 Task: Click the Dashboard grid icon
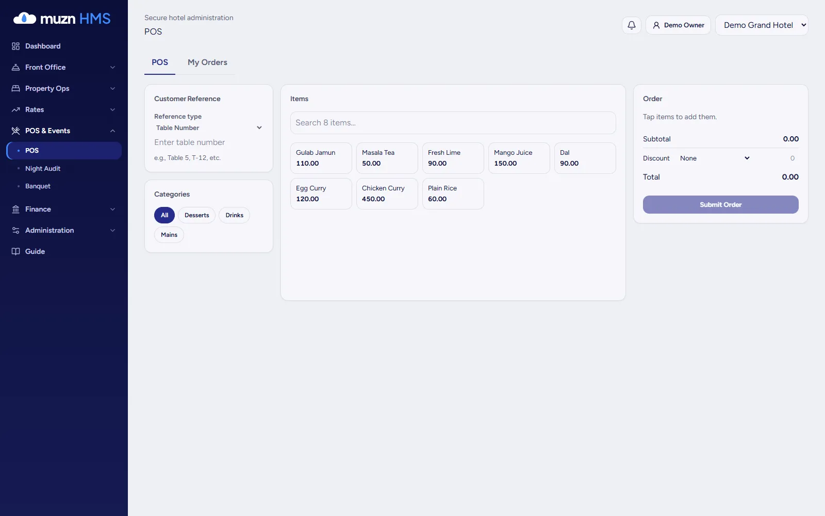tap(15, 46)
